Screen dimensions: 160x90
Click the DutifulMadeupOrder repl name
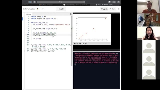click(x=29, y=9)
